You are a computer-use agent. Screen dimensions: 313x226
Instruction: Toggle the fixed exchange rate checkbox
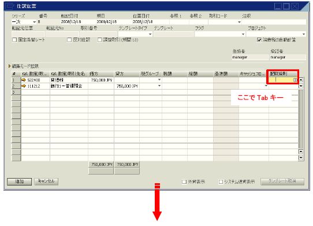pos(14,40)
